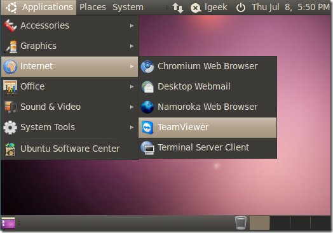Launch Desktop Webmail
The width and height of the screenshot is (333, 233).
click(x=207, y=86)
